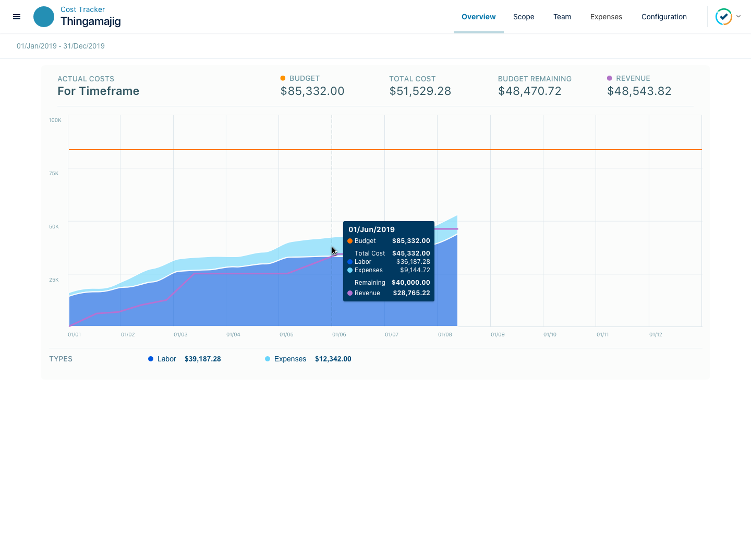Select the Configuration tab
Screen dimensions: 751x534
664,17
